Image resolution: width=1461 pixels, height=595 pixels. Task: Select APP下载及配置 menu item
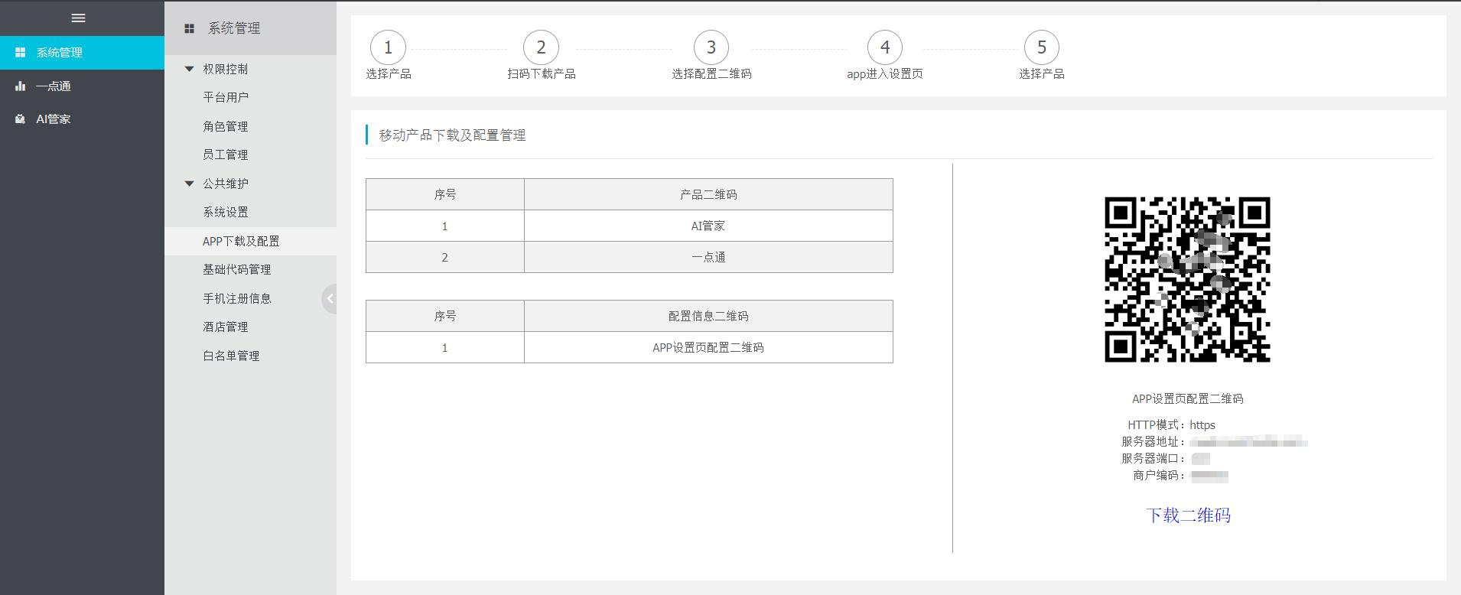[x=250, y=241]
